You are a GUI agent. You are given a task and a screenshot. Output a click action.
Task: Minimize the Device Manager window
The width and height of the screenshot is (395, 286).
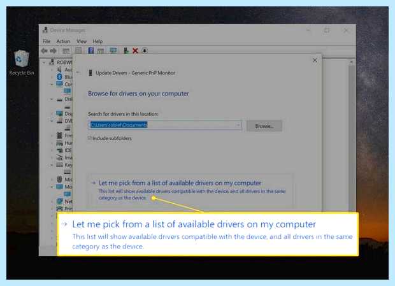[x=308, y=30]
